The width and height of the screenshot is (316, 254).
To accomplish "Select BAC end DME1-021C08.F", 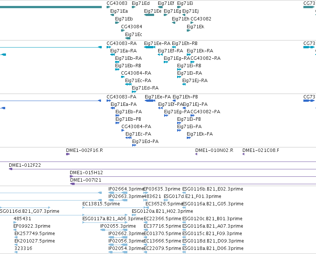I will 261,150.
